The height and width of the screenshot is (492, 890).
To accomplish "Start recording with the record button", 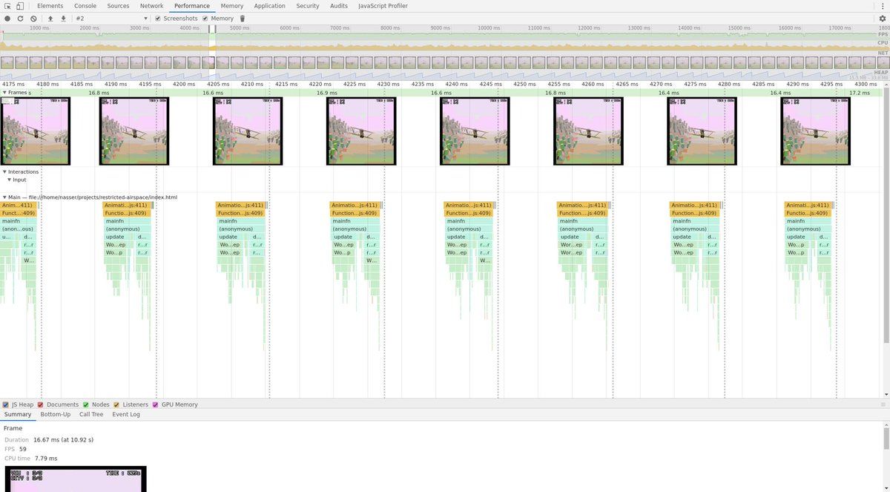I will point(7,19).
